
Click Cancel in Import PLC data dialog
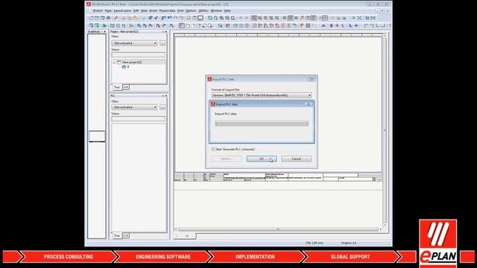pos(297,159)
